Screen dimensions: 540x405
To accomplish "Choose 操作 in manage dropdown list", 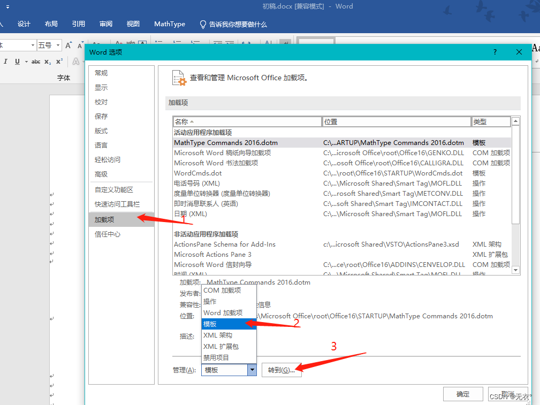I will tap(229, 301).
